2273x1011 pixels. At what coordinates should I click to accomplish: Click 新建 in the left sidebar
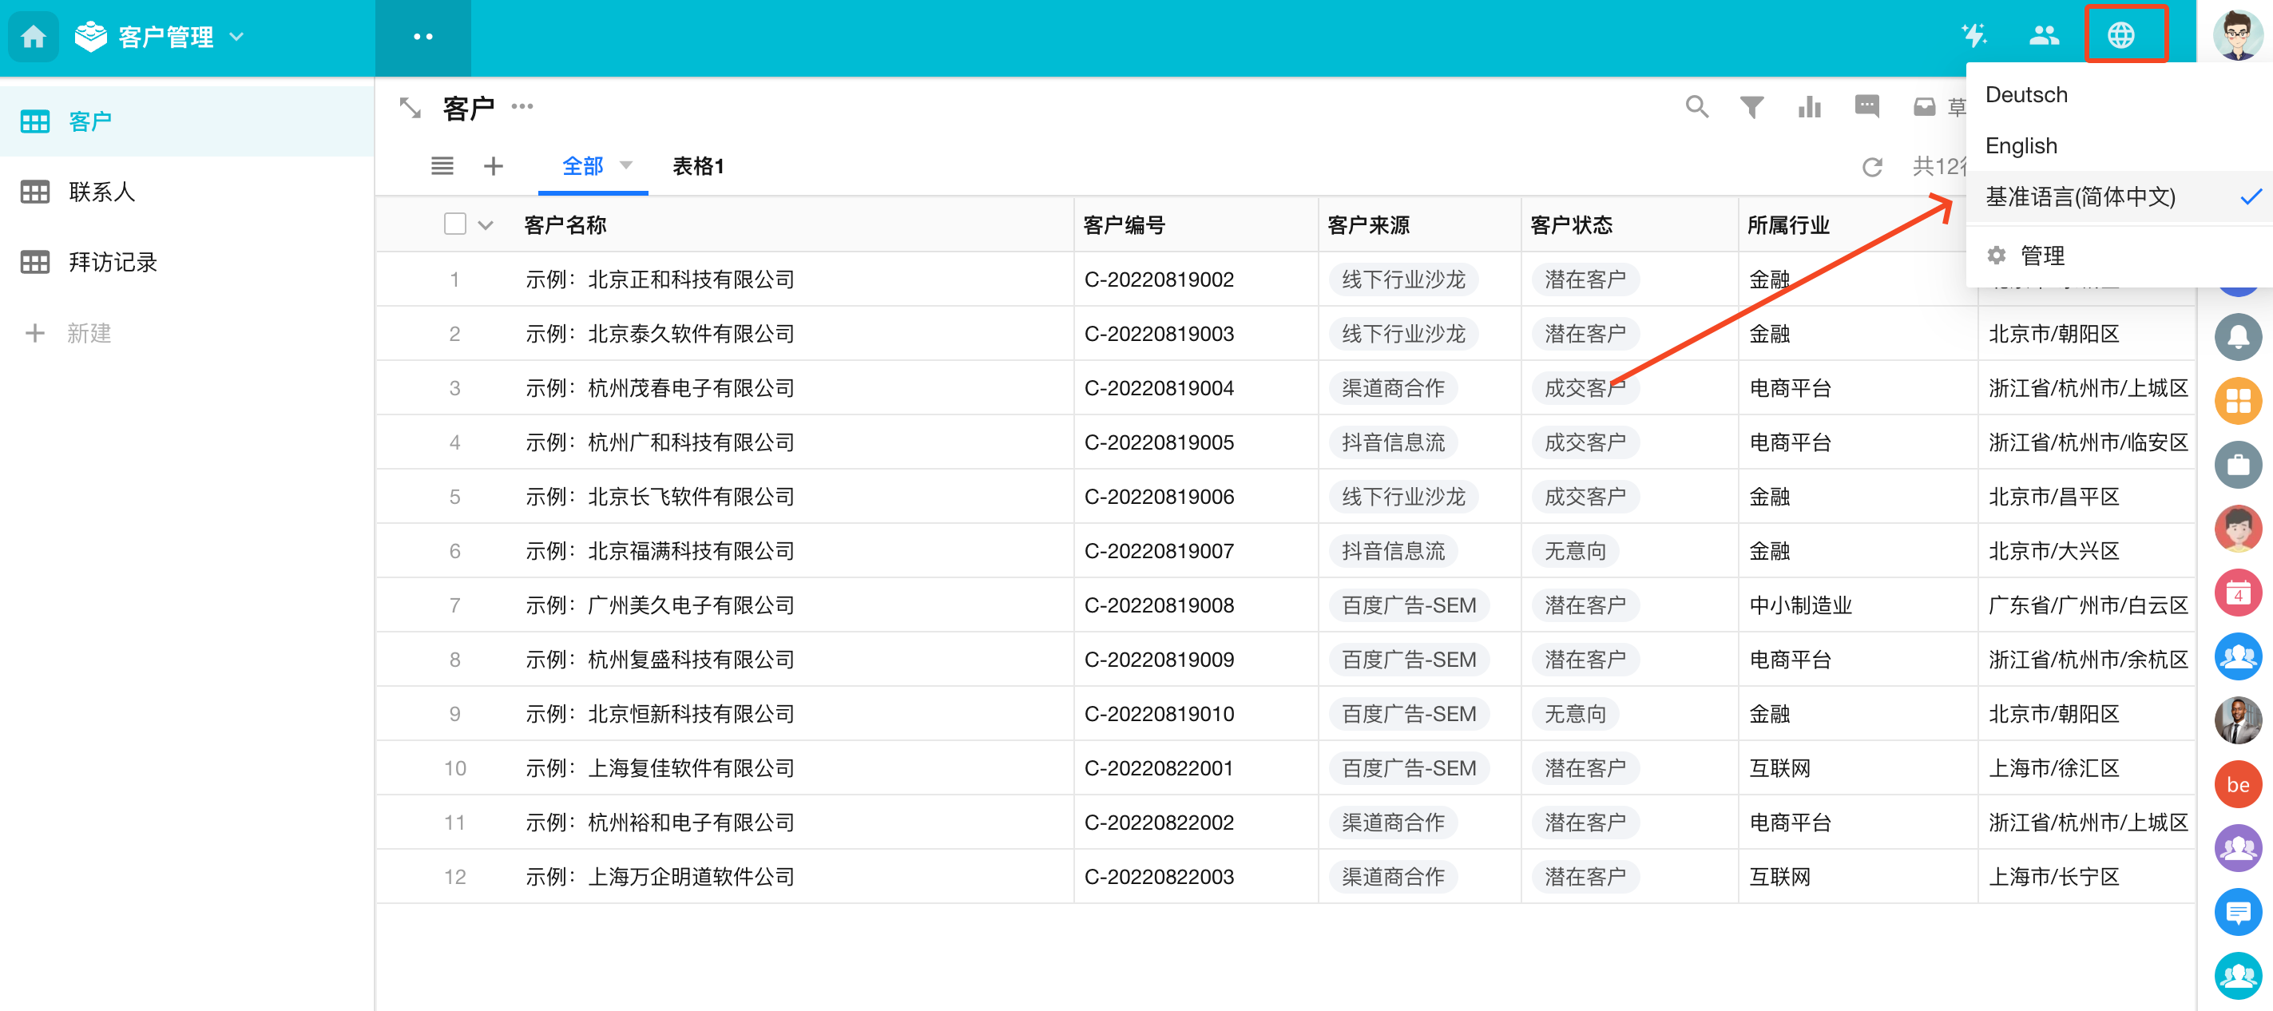point(88,332)
